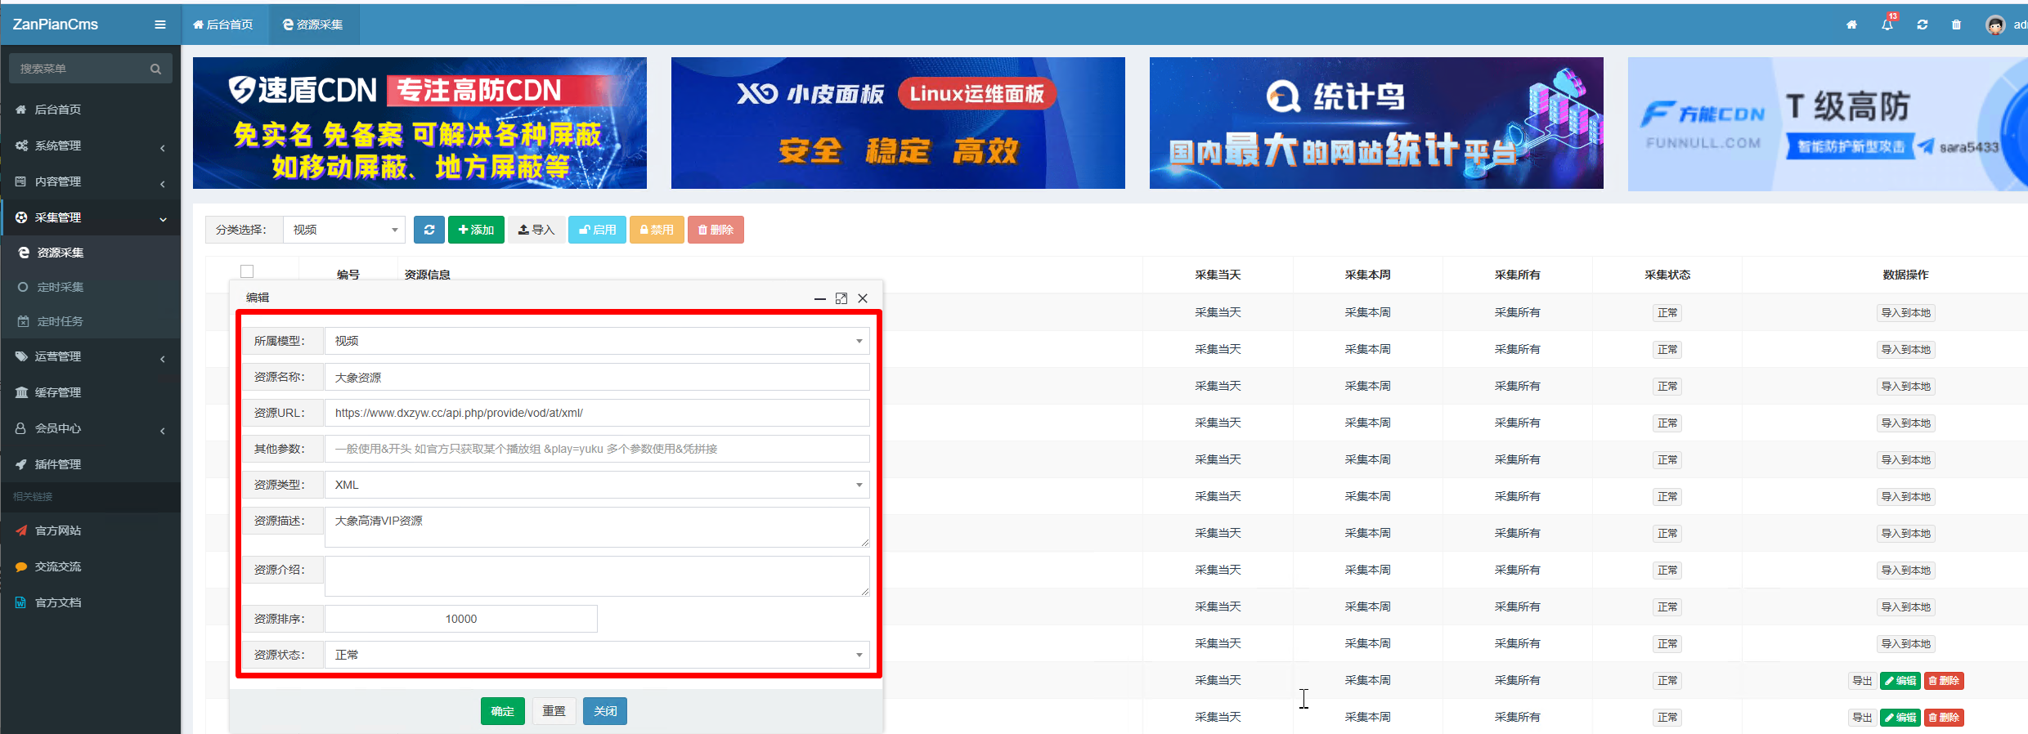Collapse 采集管理 sidebar menu
This screenshot has height=734, width=2028.
pos(90,217)
